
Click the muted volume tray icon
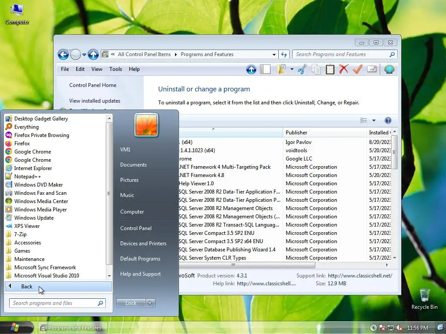pos(399,328)
